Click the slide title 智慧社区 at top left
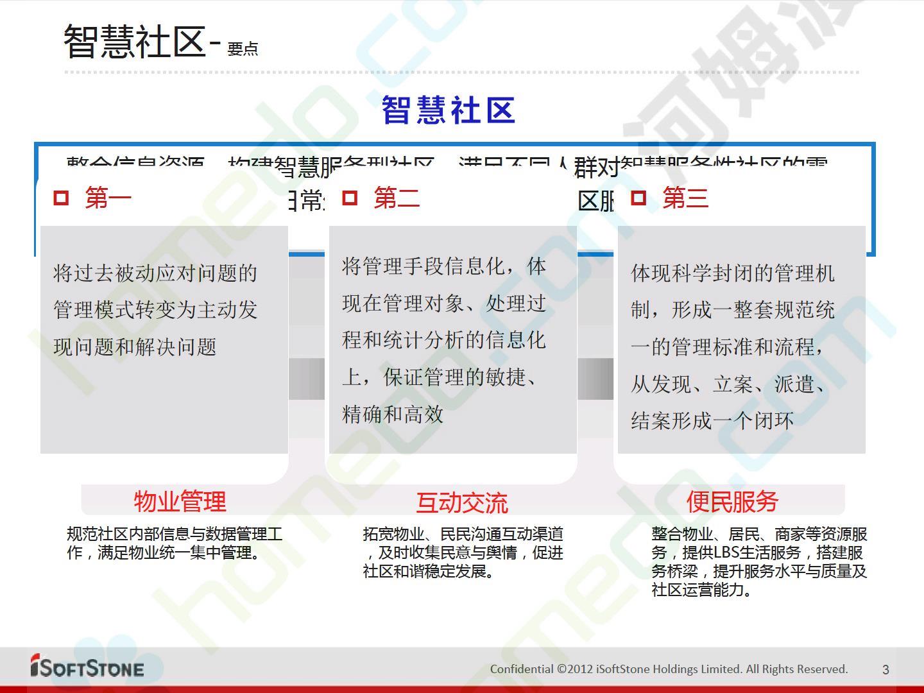The height and width of the screenshot is (693, 924). 135,42
